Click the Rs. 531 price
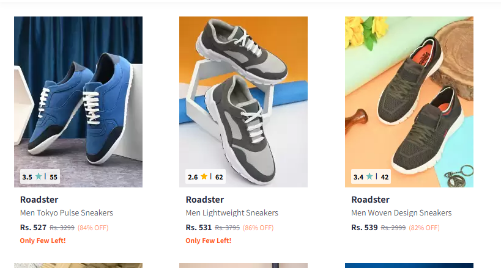The height and width of the screenshot is (268, 501). pyautogui.click(x=199, y=228)
